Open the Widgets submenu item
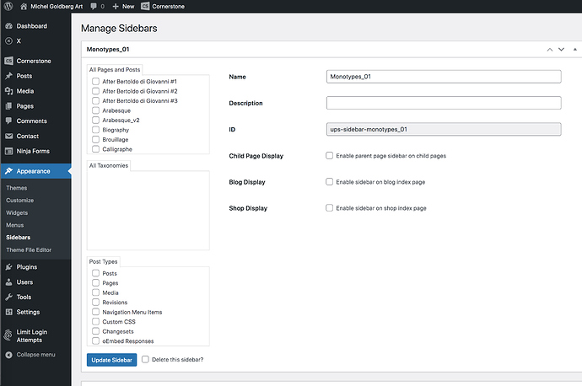This screenshot has width=582, height=386. pos(17,213)
